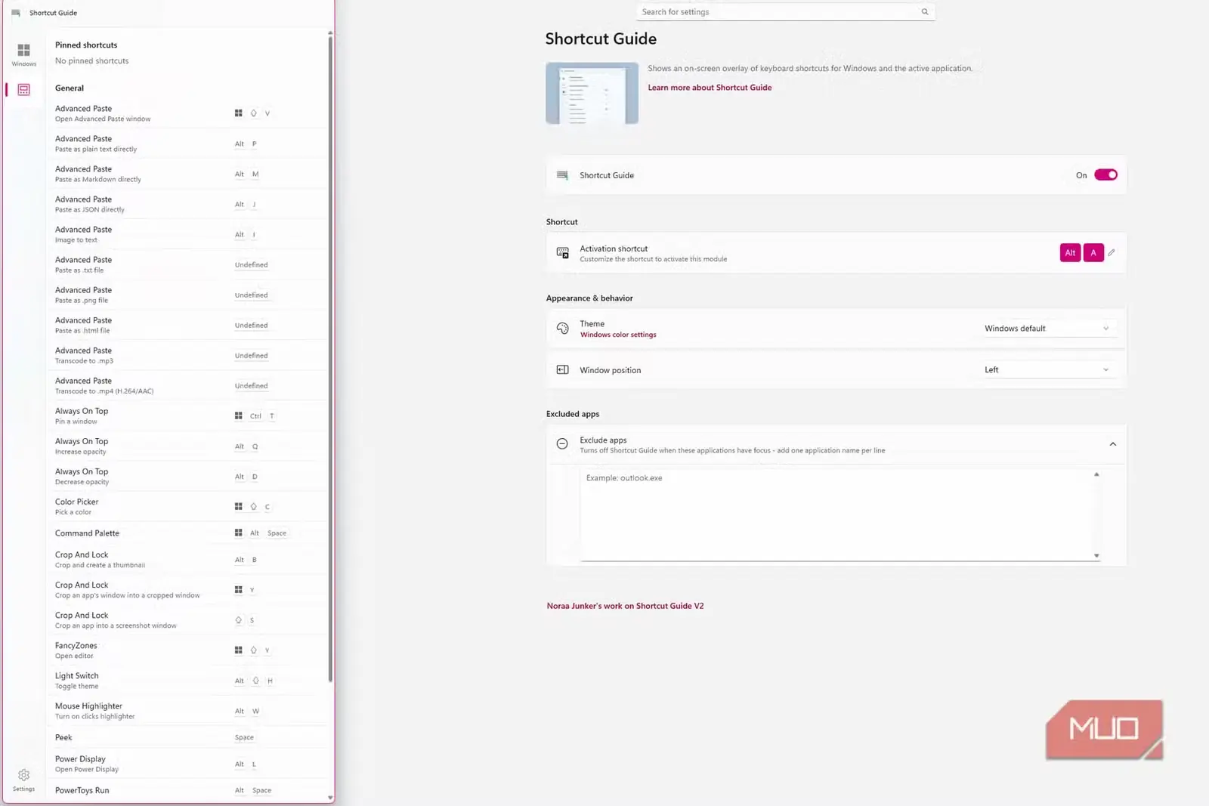Viewport: 1209px width, 806px height.
Task: Click the down arrow of overlay scrollbar
Action: point(330,797)
